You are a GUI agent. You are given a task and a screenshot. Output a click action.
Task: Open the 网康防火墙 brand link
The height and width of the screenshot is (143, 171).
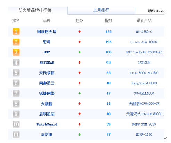(x=47, y=32)
